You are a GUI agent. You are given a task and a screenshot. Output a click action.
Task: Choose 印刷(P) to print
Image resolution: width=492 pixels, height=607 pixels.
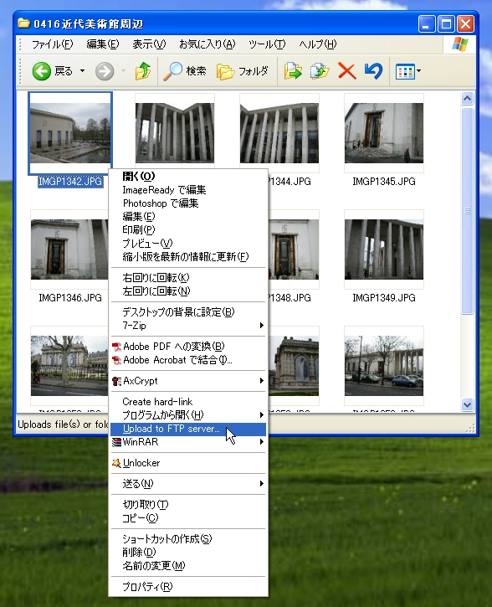click(188, 230)
